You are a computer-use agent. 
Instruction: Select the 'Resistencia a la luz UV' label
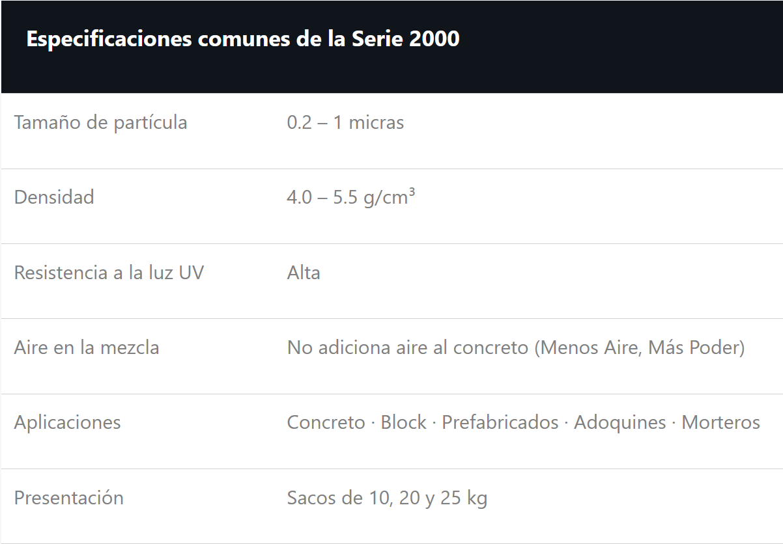pos(109,272)
